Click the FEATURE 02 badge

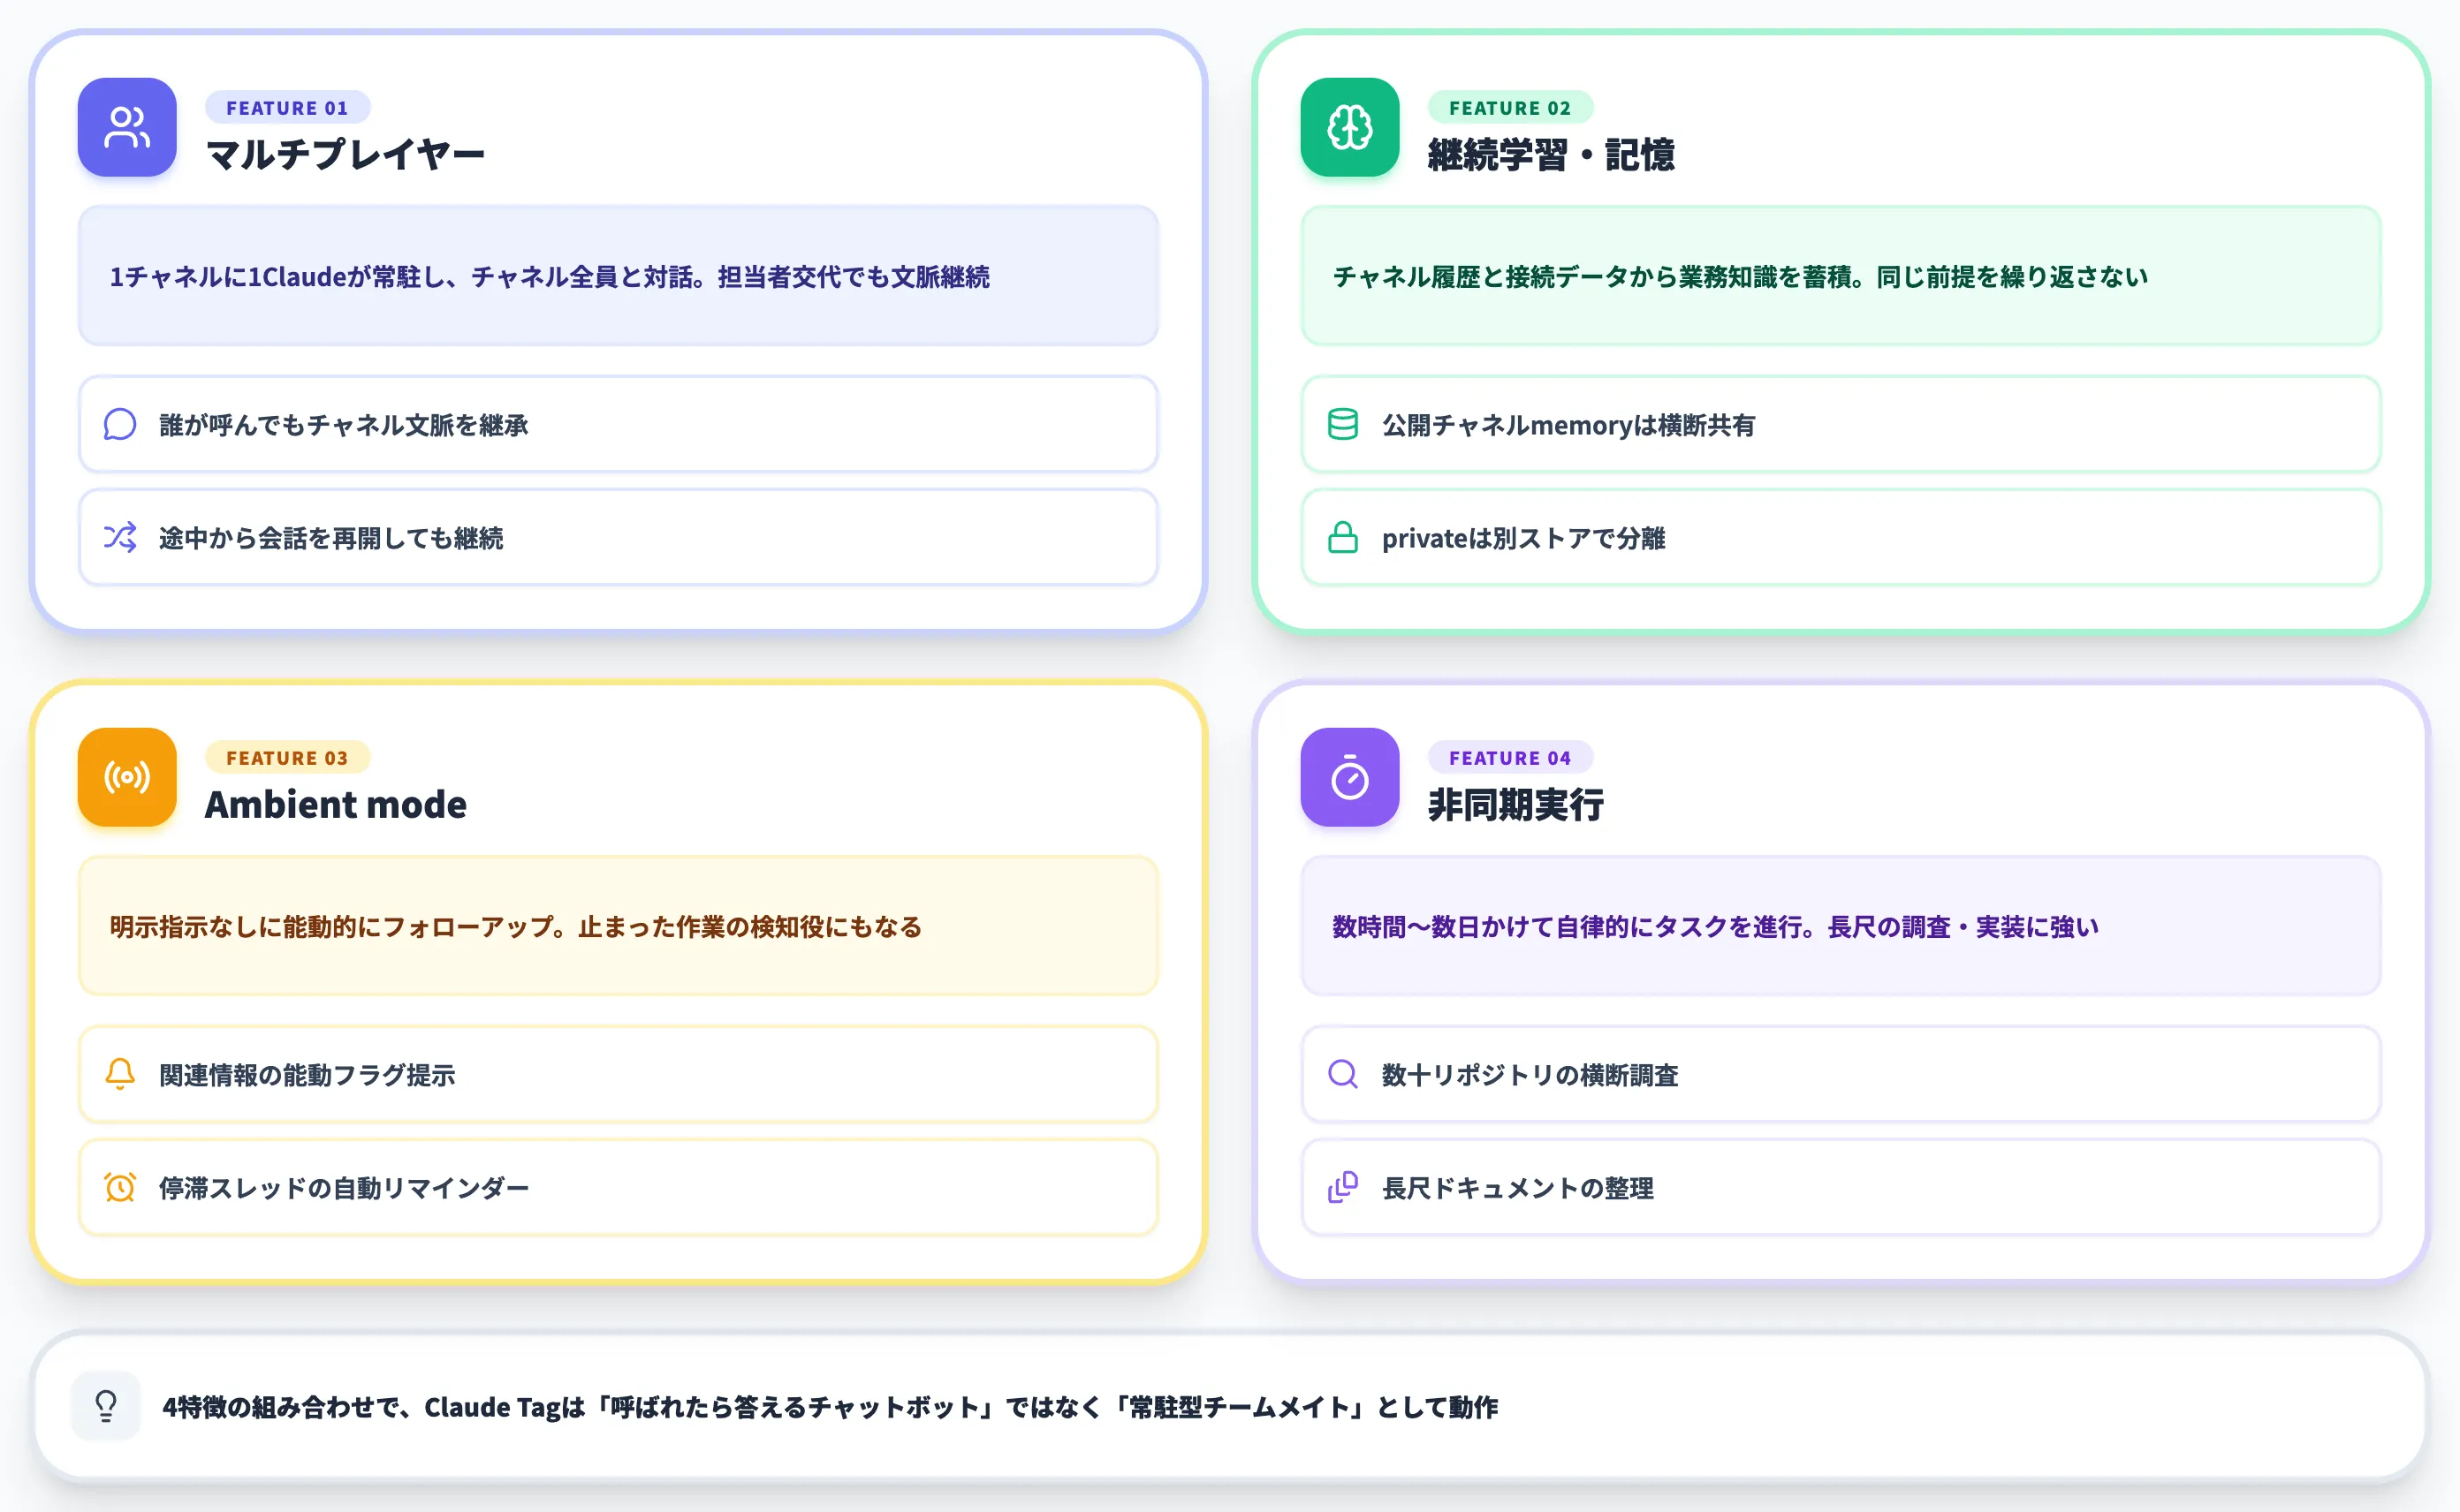coord(1509,107)
